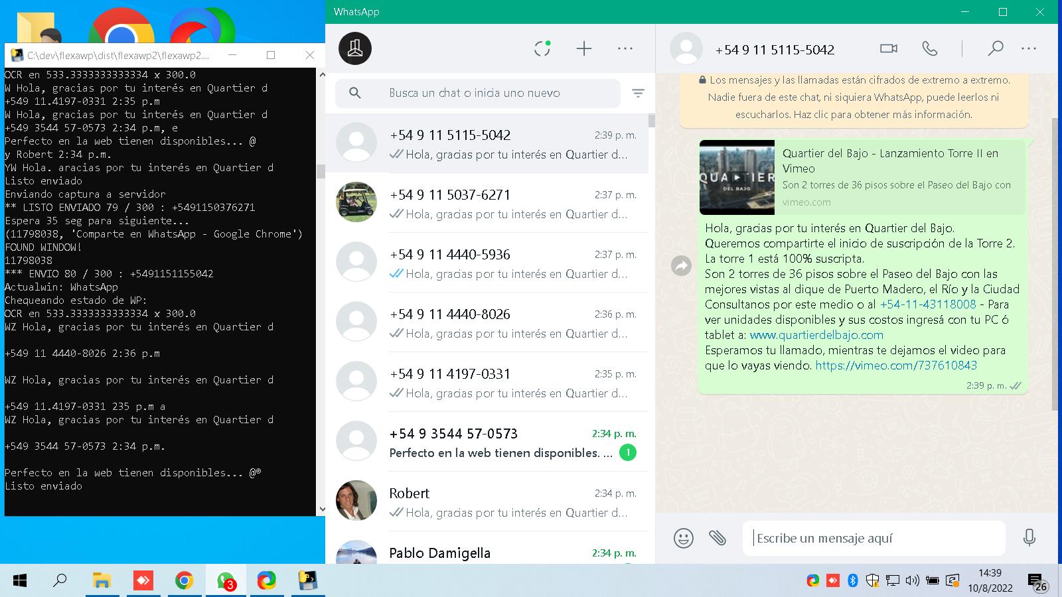Open Windows Start menu
This screenshot has height=597, width=1062.
click(x=20, y=581)
